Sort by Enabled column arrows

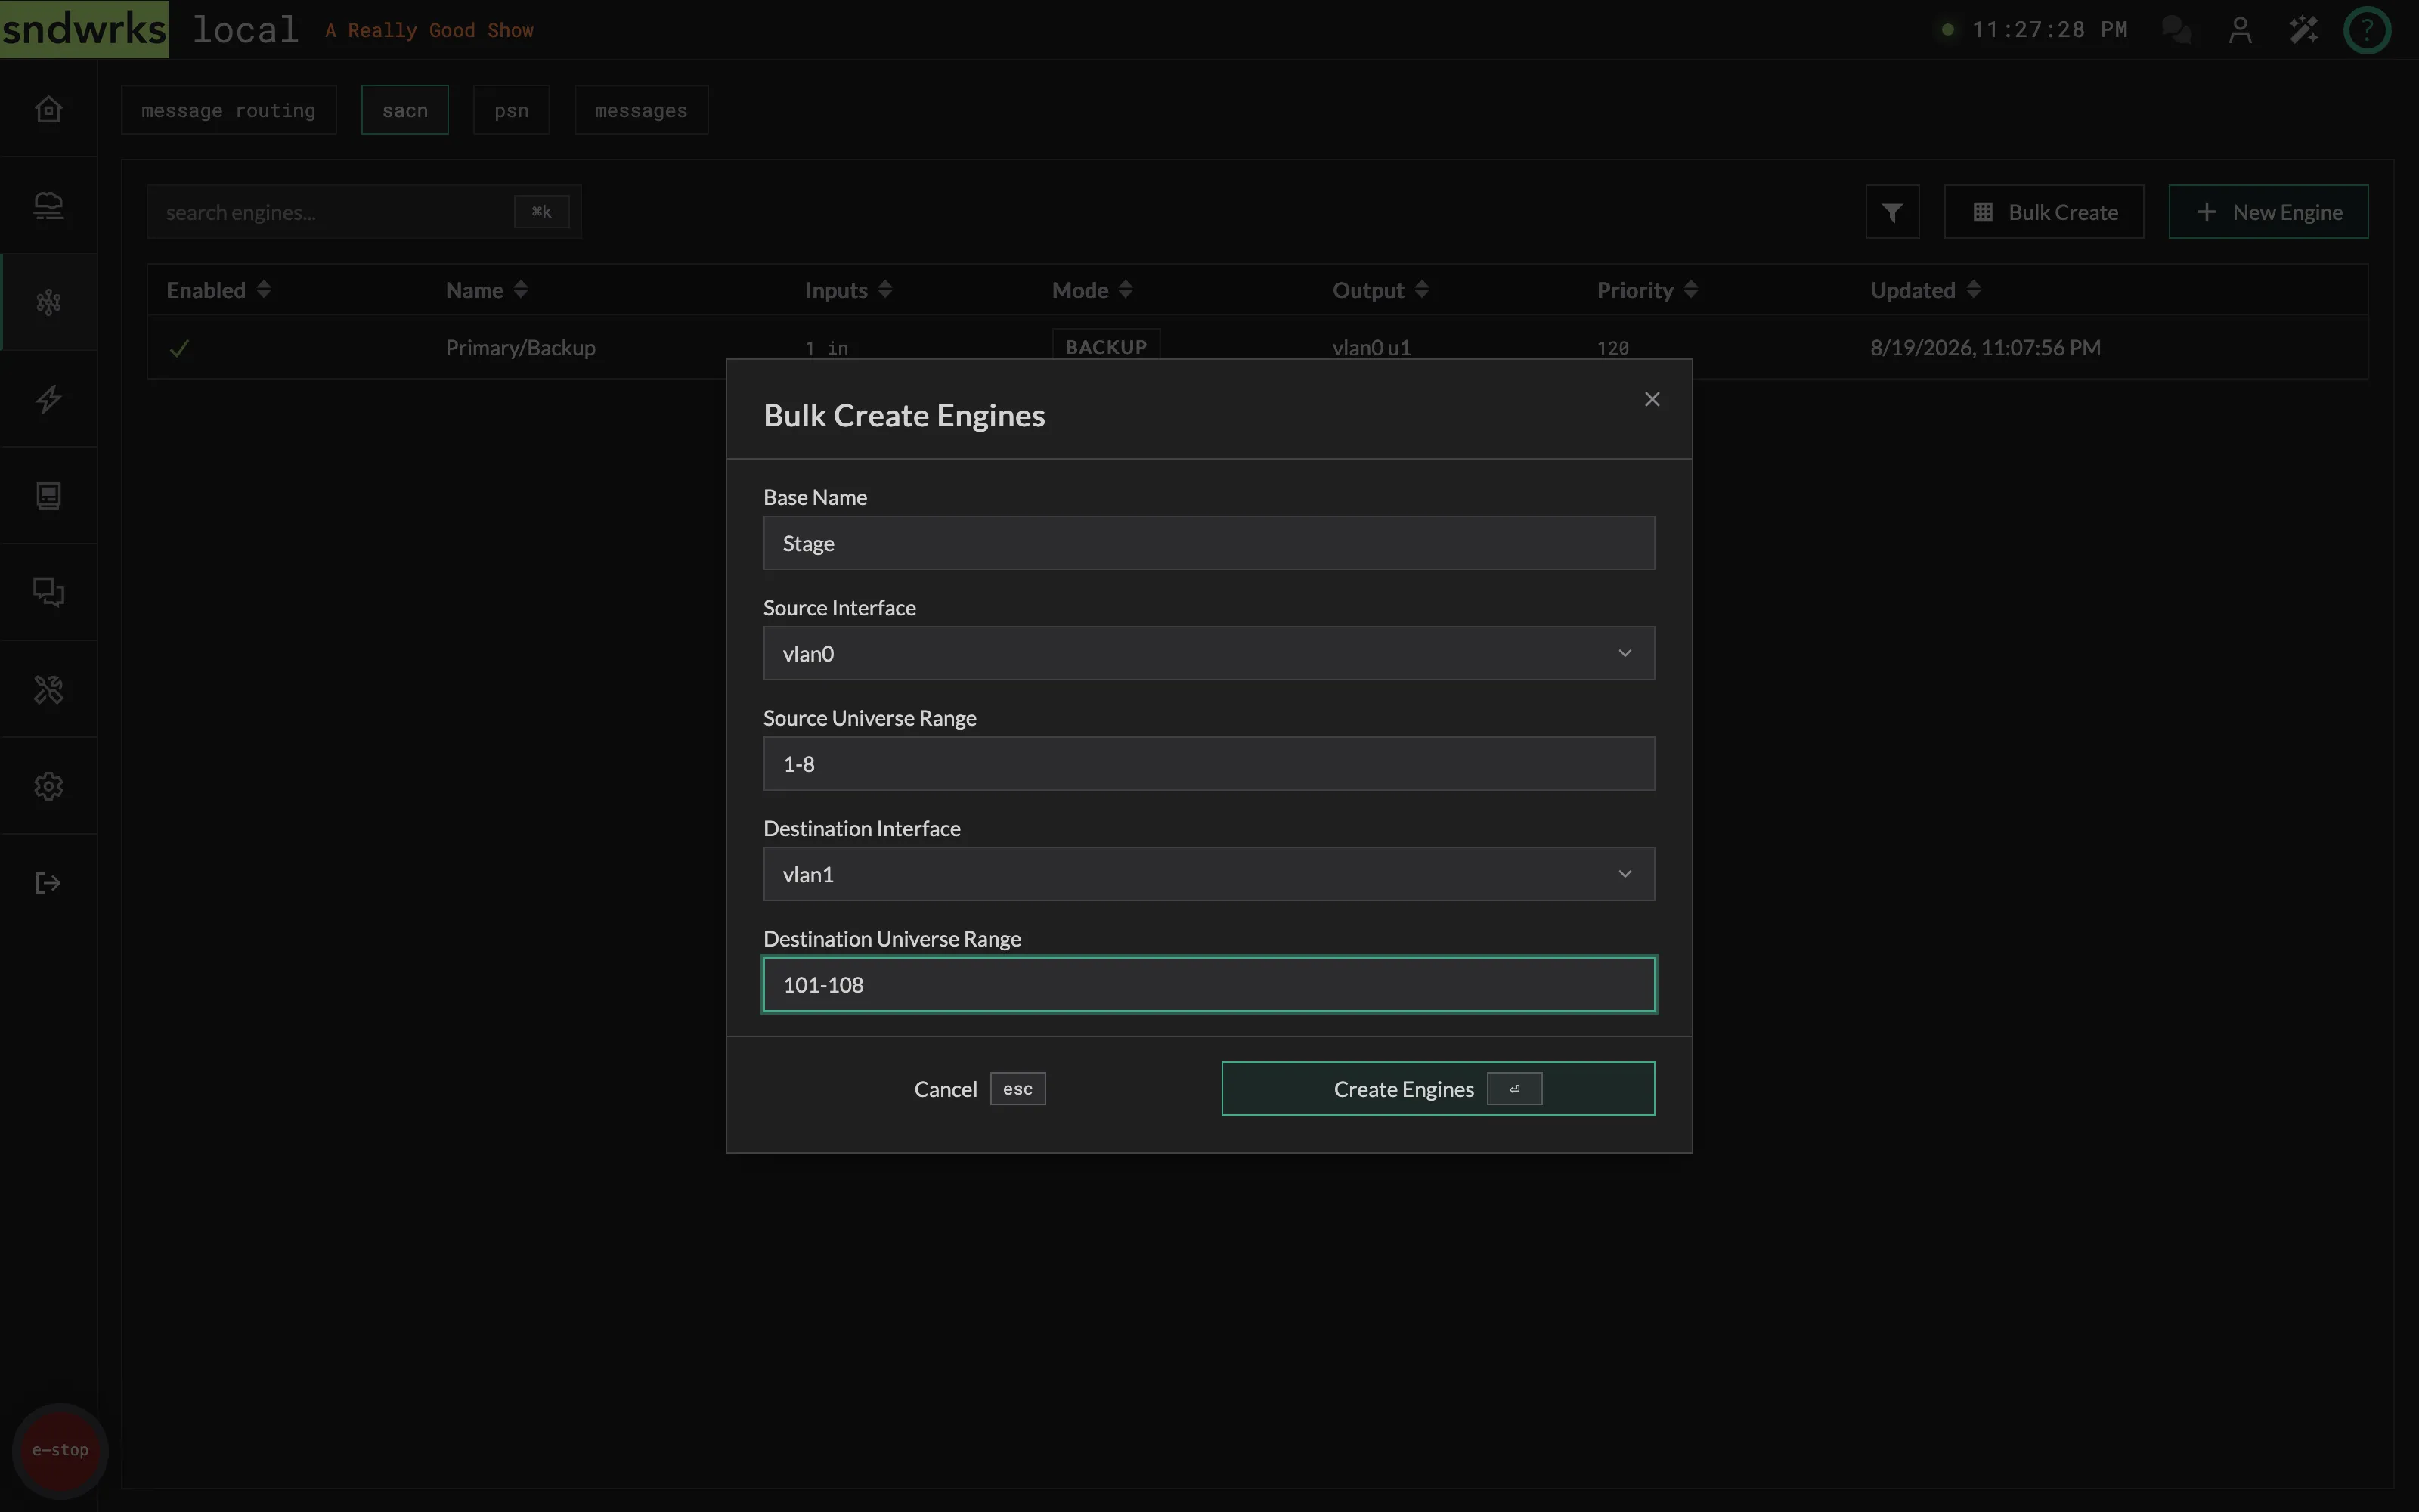(x=264, y=290)
